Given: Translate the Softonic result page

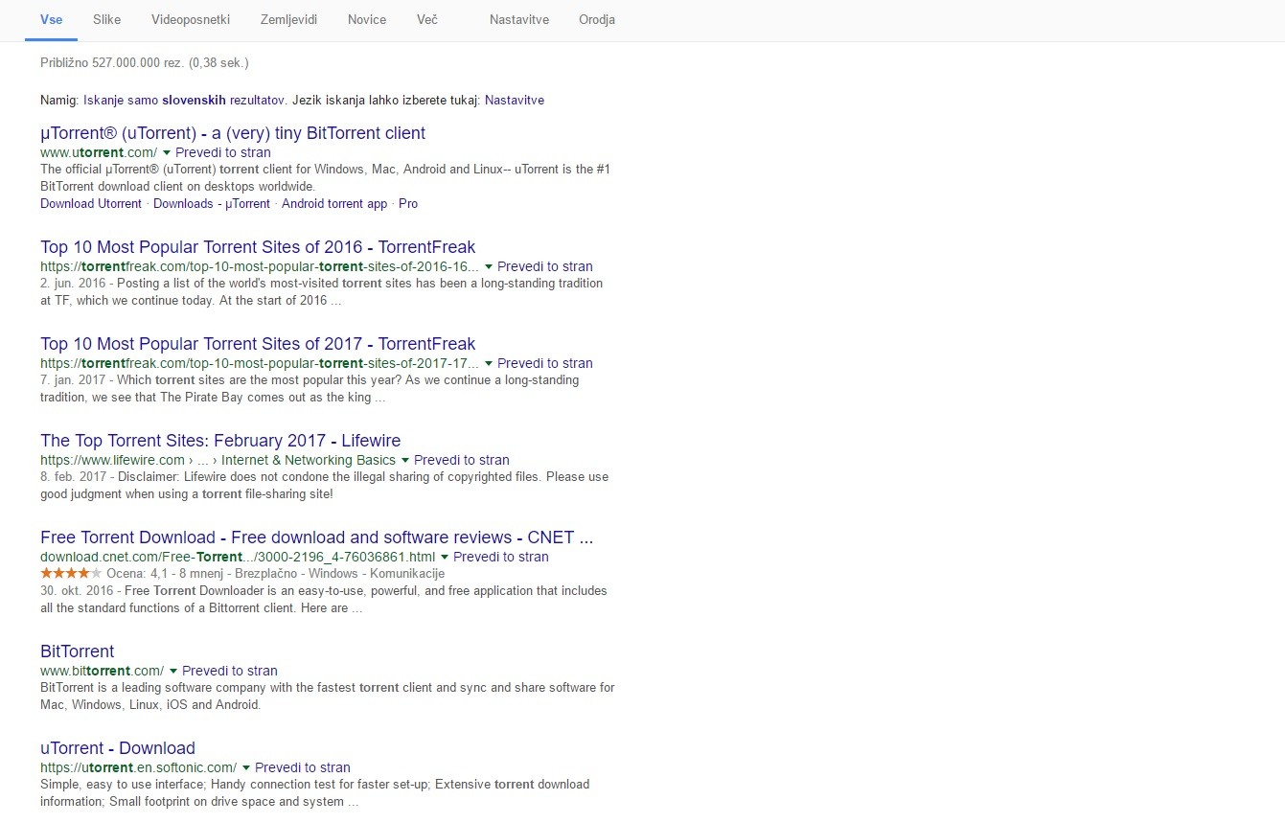Looking at the screenshot, I should (x=303, y=767).
